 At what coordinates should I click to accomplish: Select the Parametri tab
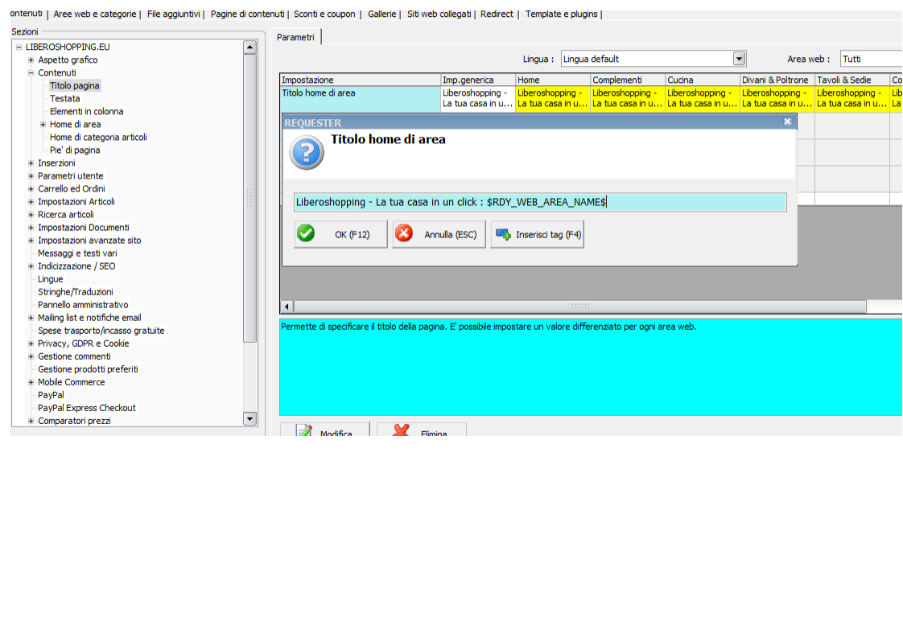pyautogui.click(x=295, y=37)
